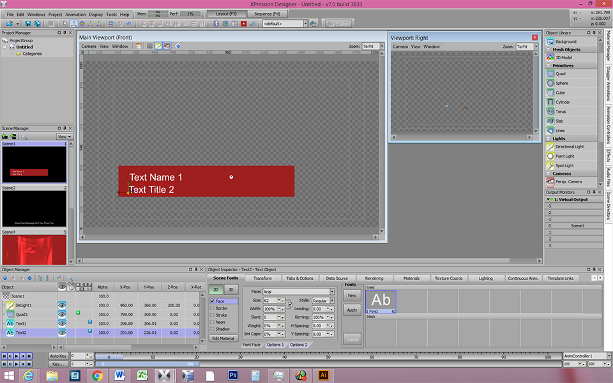This screenshot has width=613, height=383.
Task: Open the Animation menu
Action: tap(75, 14)
